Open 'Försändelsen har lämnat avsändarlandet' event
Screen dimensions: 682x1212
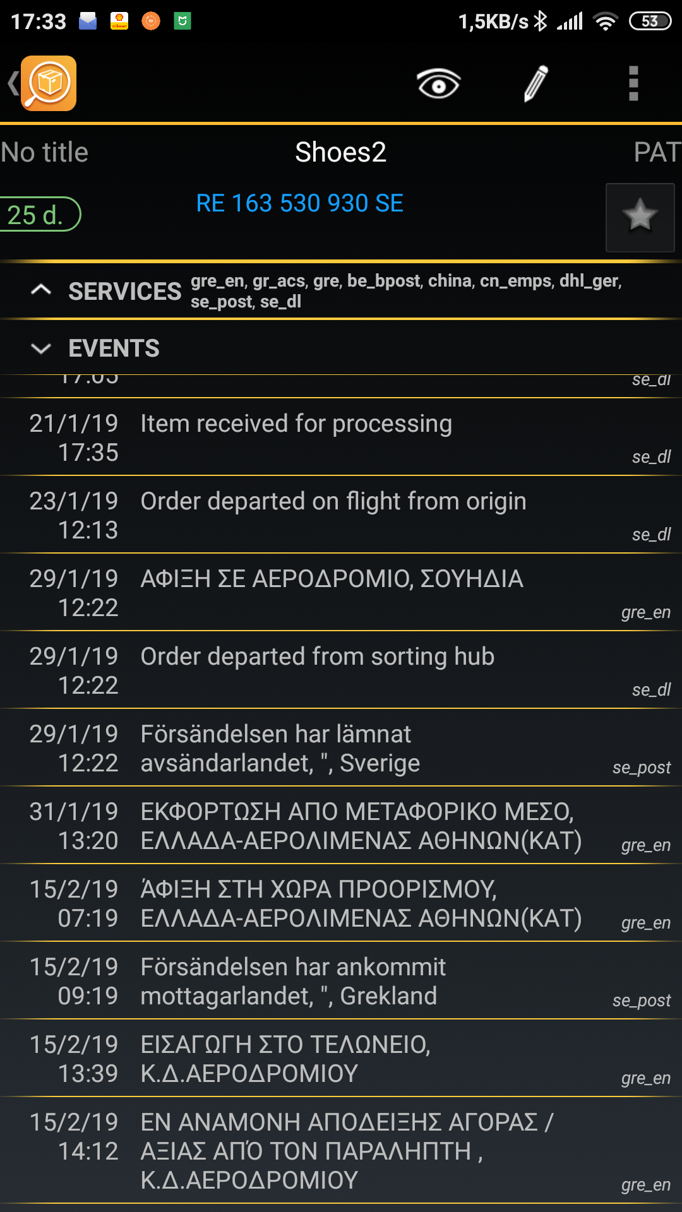click(x=280, y=749)
